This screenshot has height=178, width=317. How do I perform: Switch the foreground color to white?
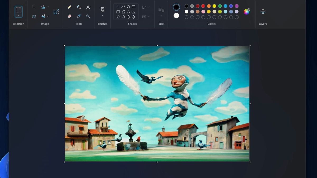pyautogui.click(x=176, y=16)
